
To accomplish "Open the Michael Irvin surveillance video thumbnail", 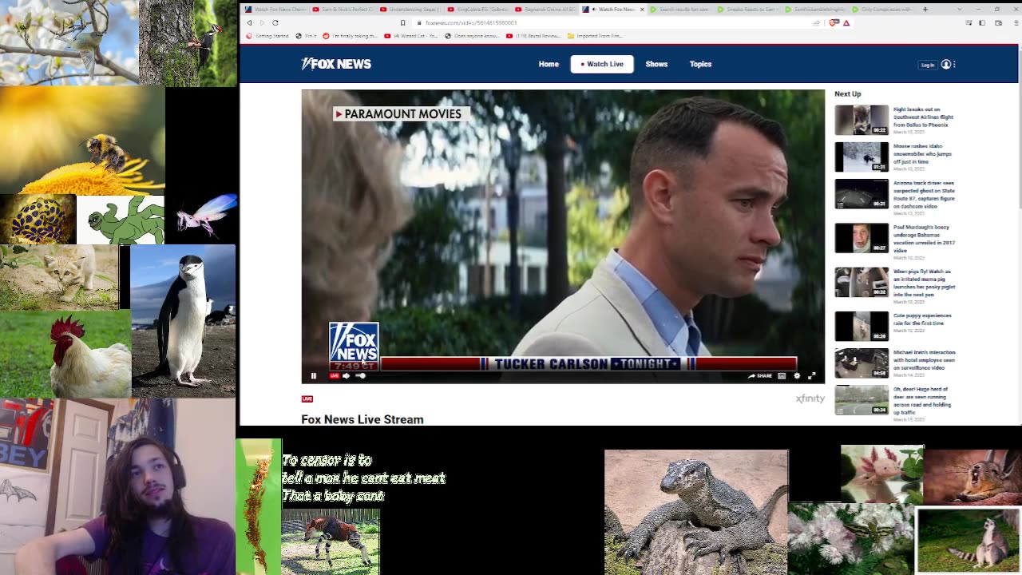I will tap(862, 363).
